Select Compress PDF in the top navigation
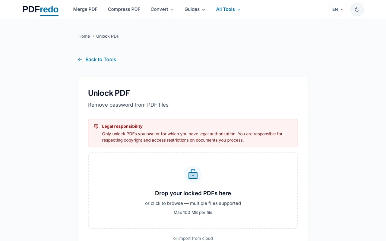This screenshot has width=386, height=241. point(124,9)
